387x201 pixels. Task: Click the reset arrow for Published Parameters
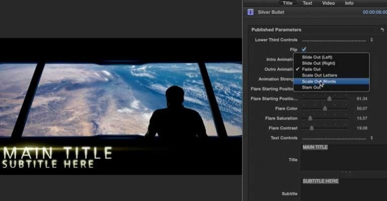point(382,30)
